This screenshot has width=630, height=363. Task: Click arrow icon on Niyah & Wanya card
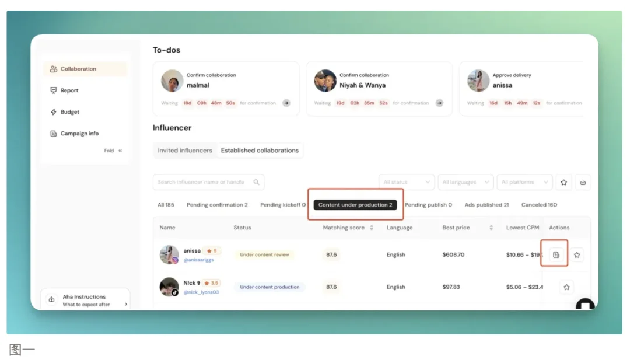[x=439, y=103]
